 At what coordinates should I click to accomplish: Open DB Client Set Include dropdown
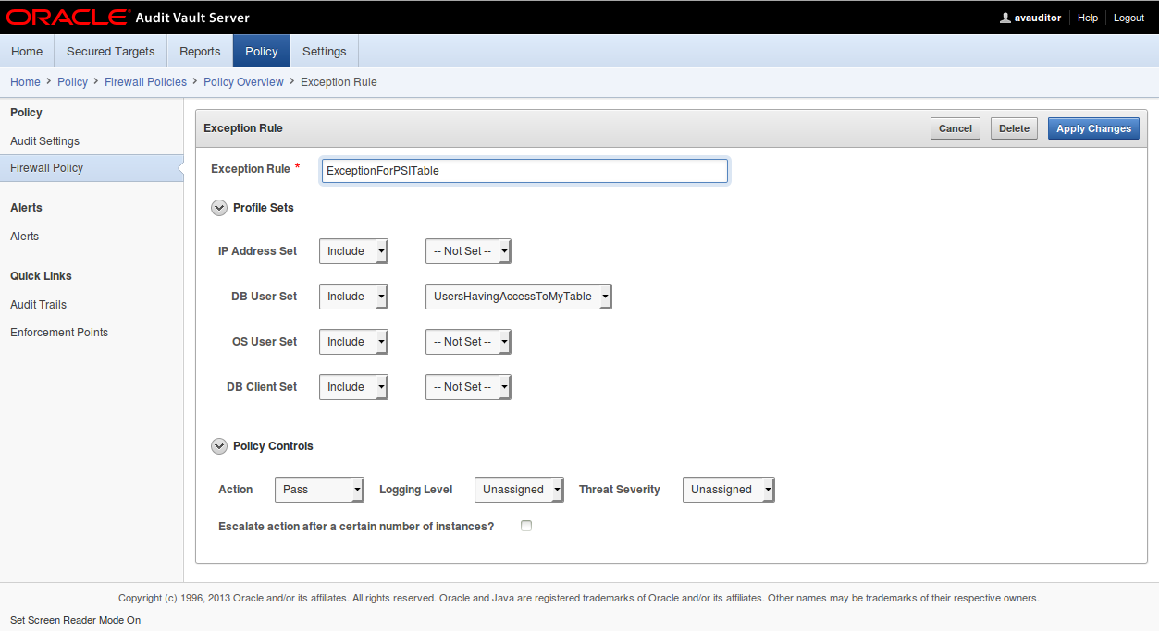tap(353, 387)
